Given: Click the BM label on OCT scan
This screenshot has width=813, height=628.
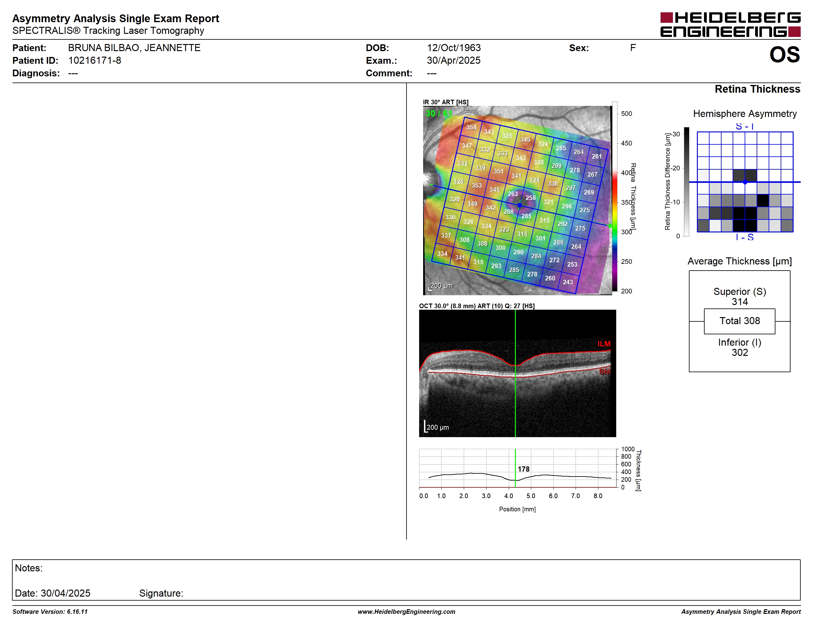Looking at the screenshot, I should click(605, 372).
